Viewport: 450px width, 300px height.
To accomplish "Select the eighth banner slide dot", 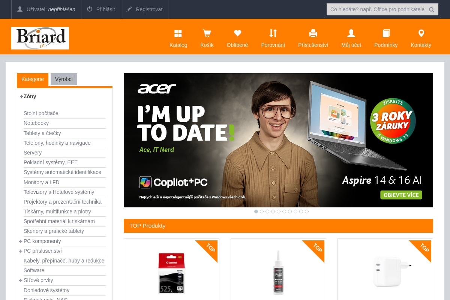I will tap(295, 211).
